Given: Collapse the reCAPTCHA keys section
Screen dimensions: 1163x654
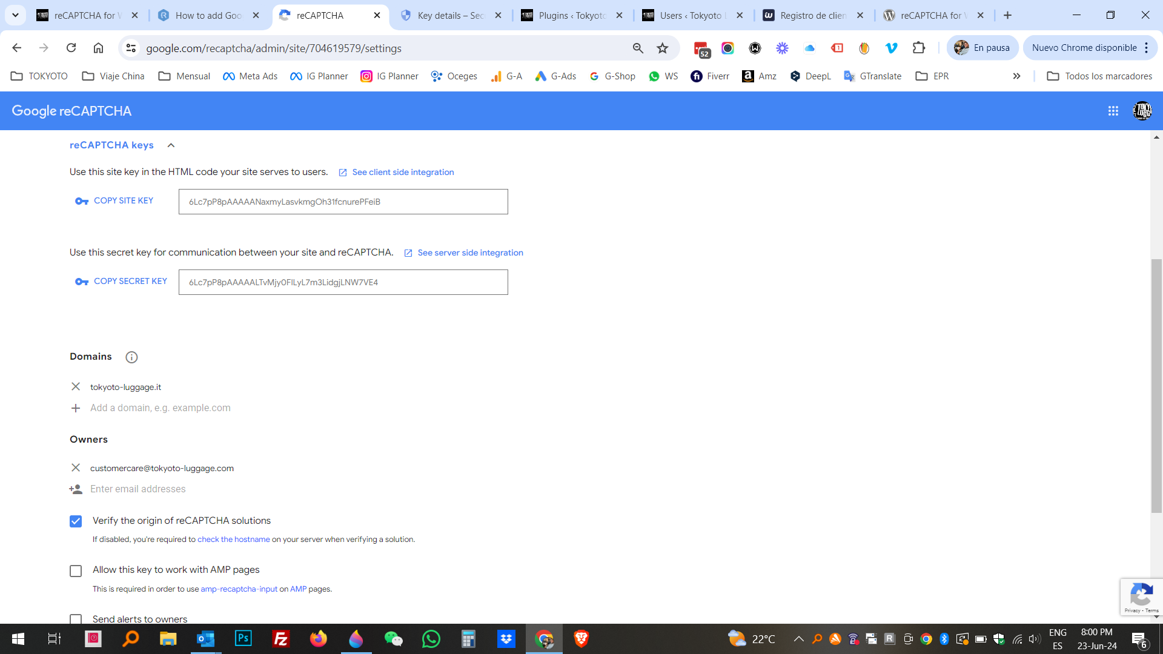Looking at the screenshot, I should point(171,145).
